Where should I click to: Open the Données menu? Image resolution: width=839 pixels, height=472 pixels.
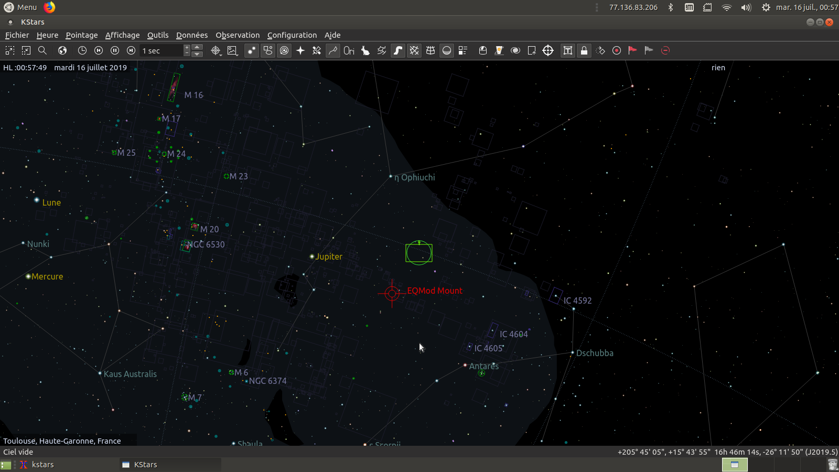tap(192, 35)
